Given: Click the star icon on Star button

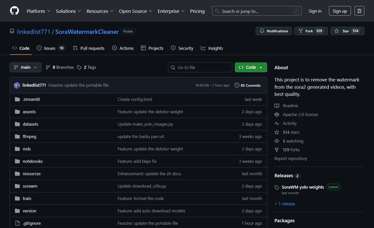Looking at the screenshot, I should pos(337,31).
